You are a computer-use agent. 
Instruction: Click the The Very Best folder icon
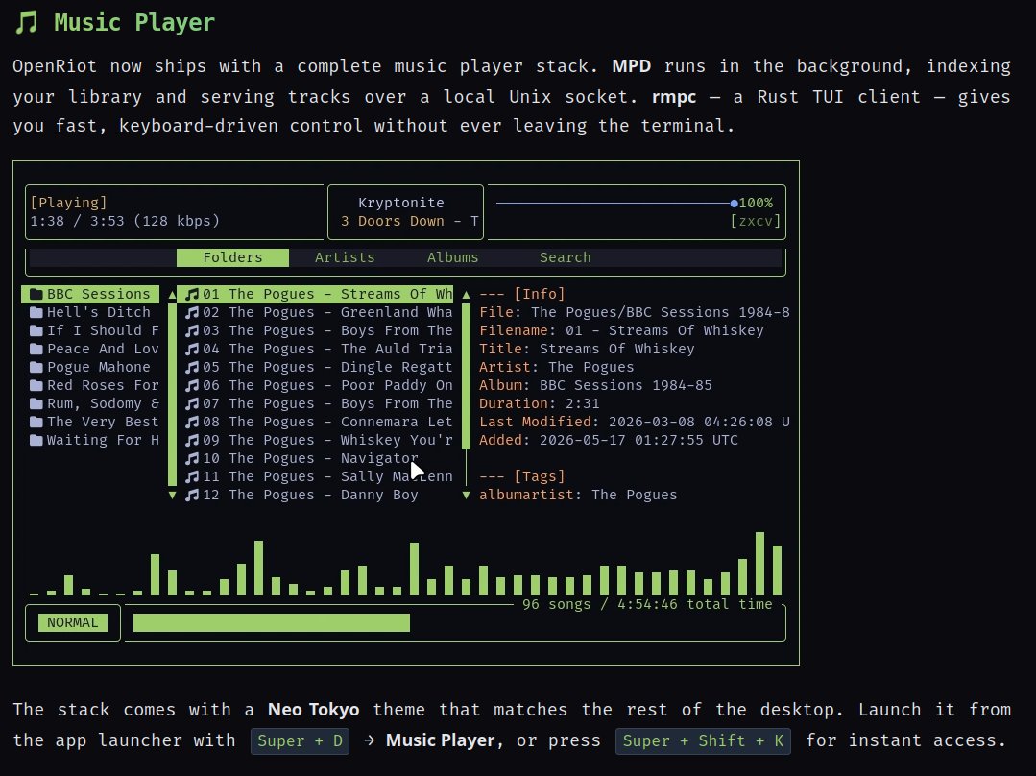[36, 422]
